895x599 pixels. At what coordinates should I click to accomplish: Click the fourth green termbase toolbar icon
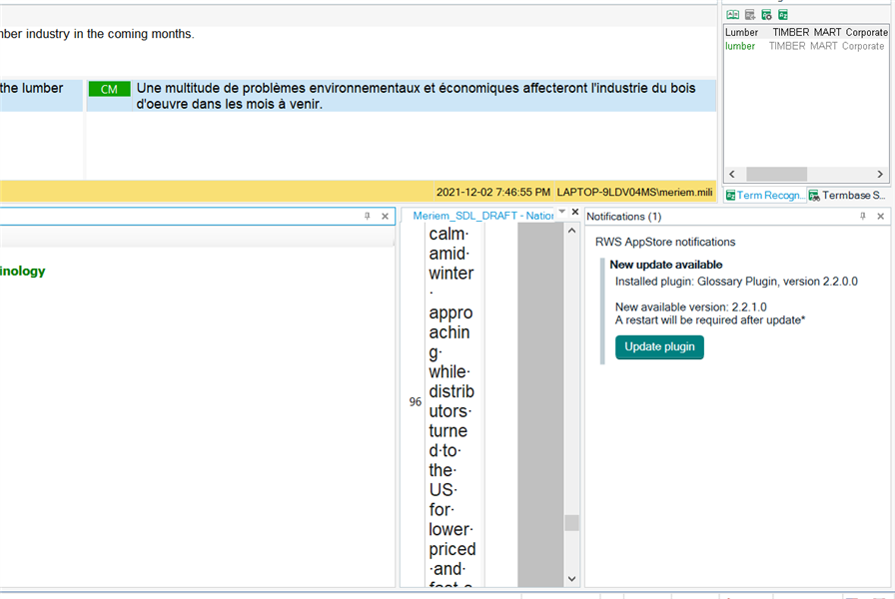point(783,14)
